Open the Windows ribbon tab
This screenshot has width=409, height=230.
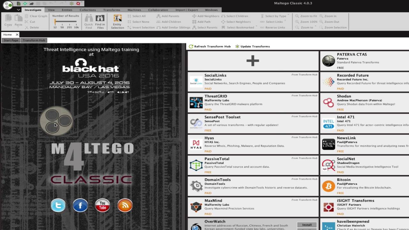tap(211, 10)
